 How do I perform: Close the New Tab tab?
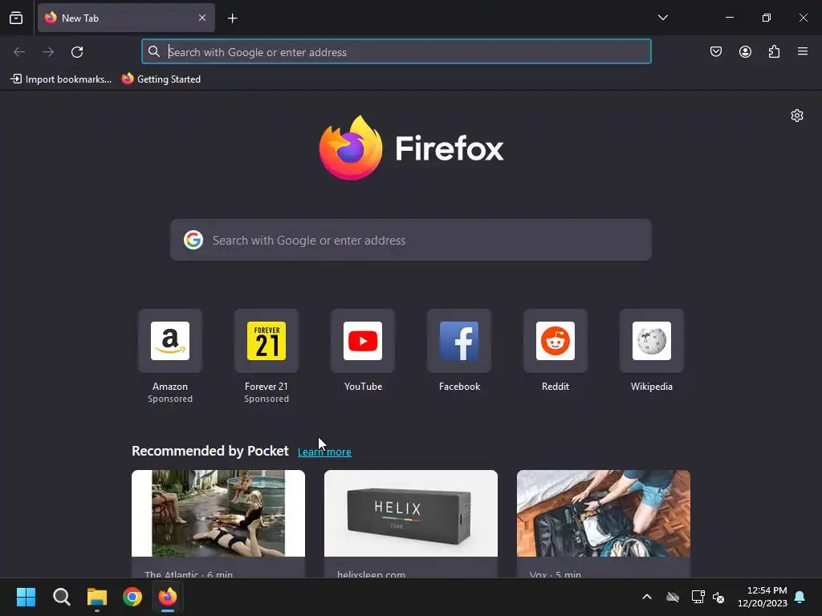(201, 18)
